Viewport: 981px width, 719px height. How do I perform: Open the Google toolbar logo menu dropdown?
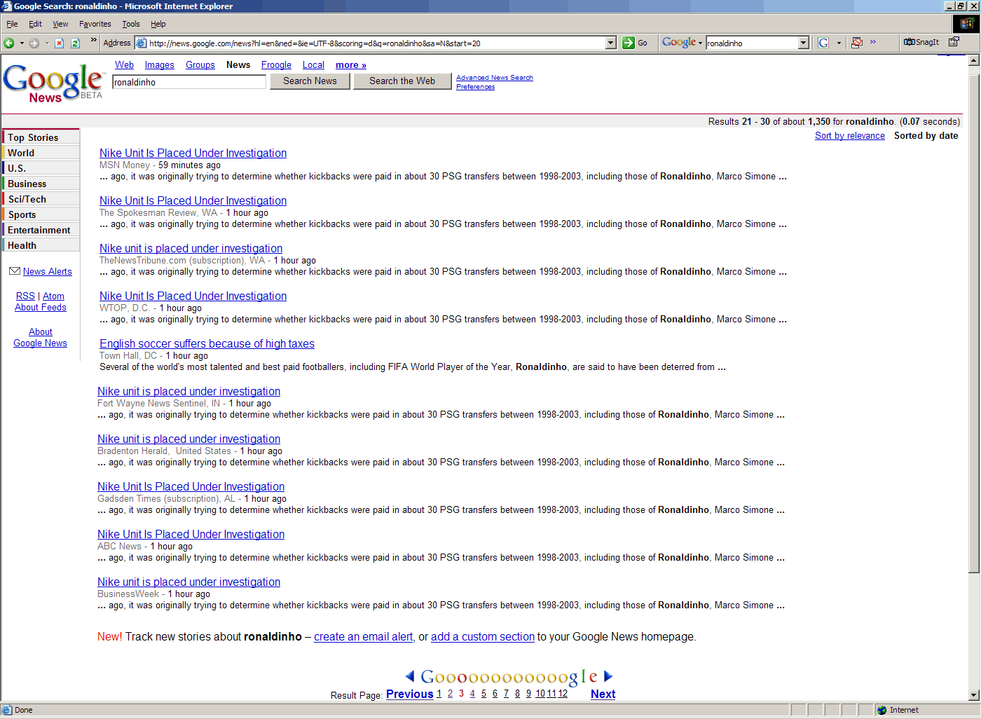[700, 43]
